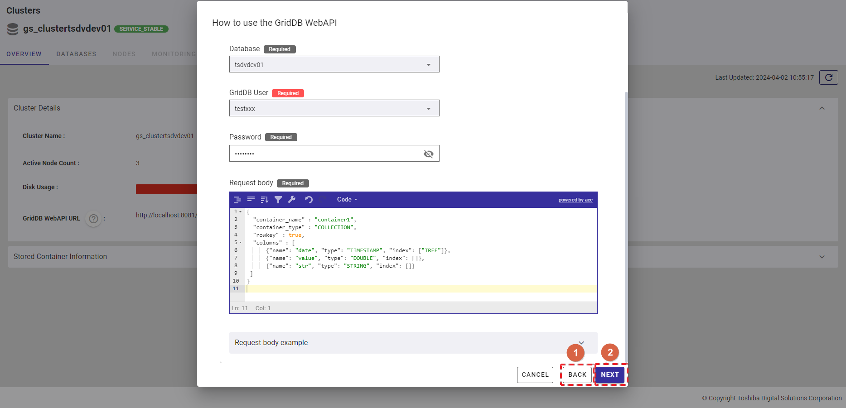Click the refresh icon next to Last Updated
This screenshot has width=846, height=408.
[828, 77]
